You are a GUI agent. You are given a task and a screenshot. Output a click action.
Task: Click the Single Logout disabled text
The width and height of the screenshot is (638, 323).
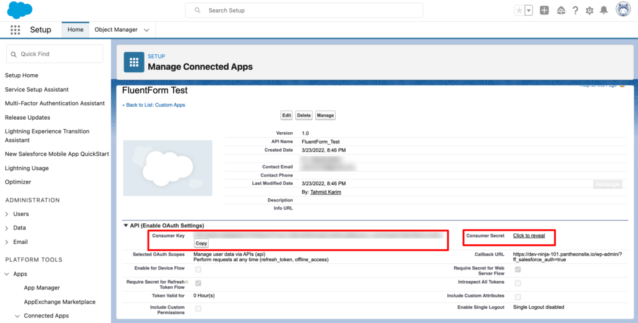click(538, 307)
